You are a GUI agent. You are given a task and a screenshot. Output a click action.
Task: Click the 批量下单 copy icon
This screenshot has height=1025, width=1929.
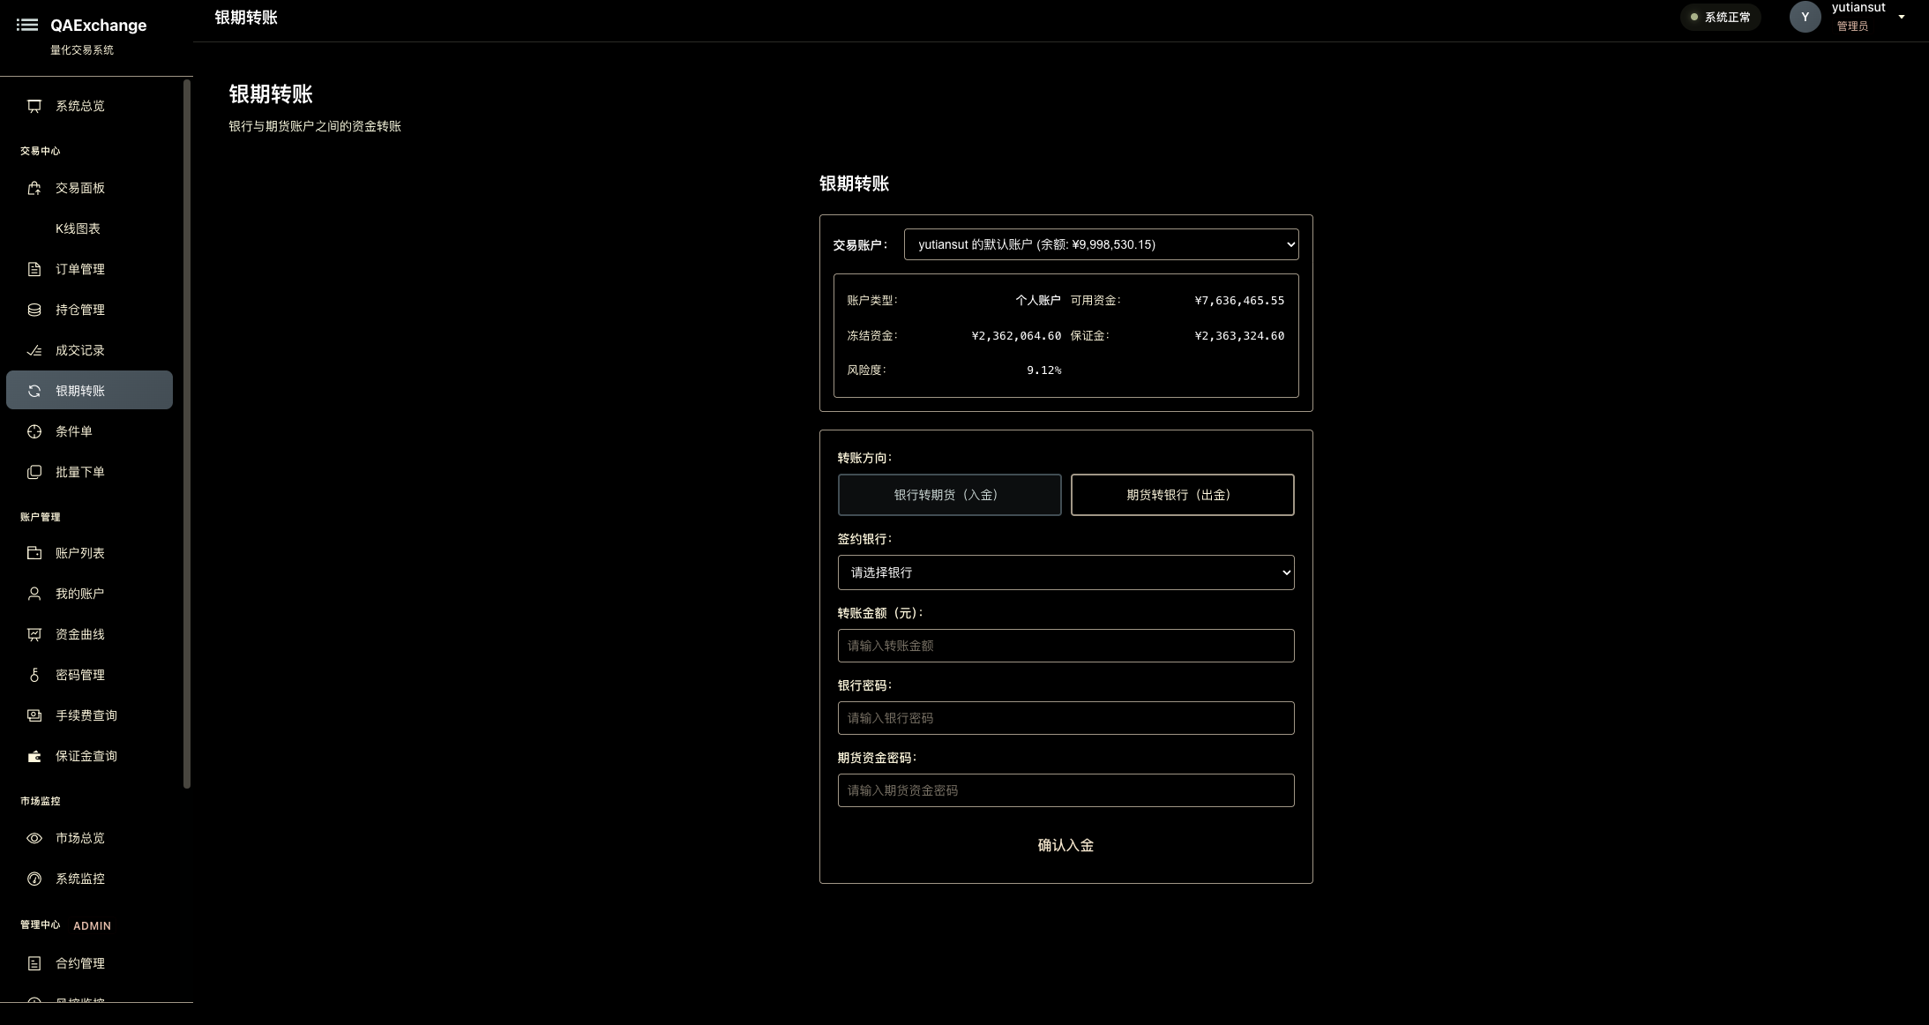pos(34,472)
